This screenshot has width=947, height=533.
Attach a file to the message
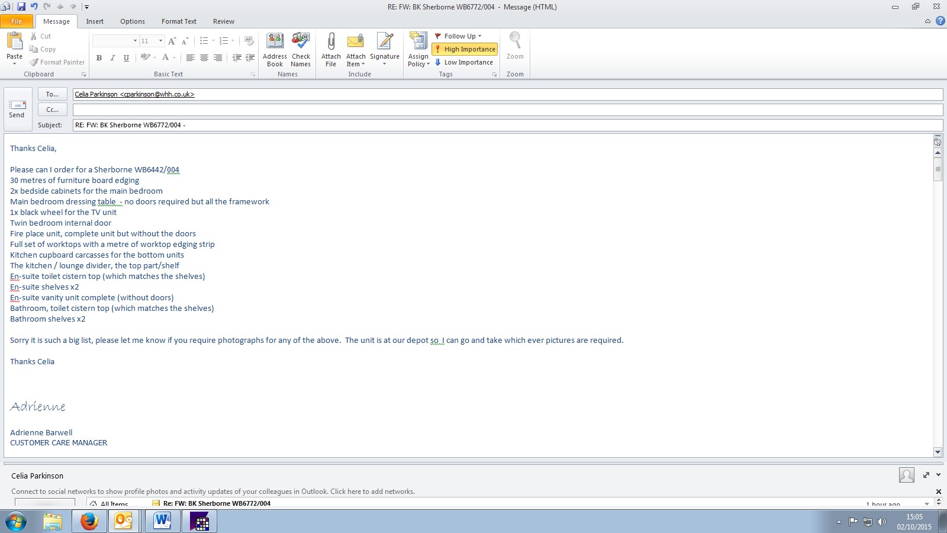point(331,50)
